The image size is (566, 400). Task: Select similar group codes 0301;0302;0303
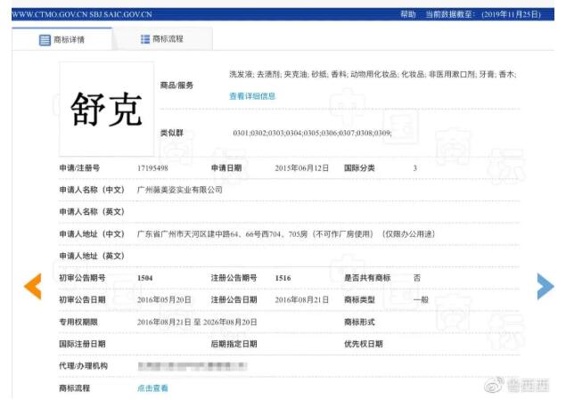click(x=312, y=133)
